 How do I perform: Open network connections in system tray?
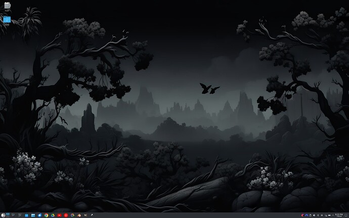pyautogui.click(x=326, y=215)
